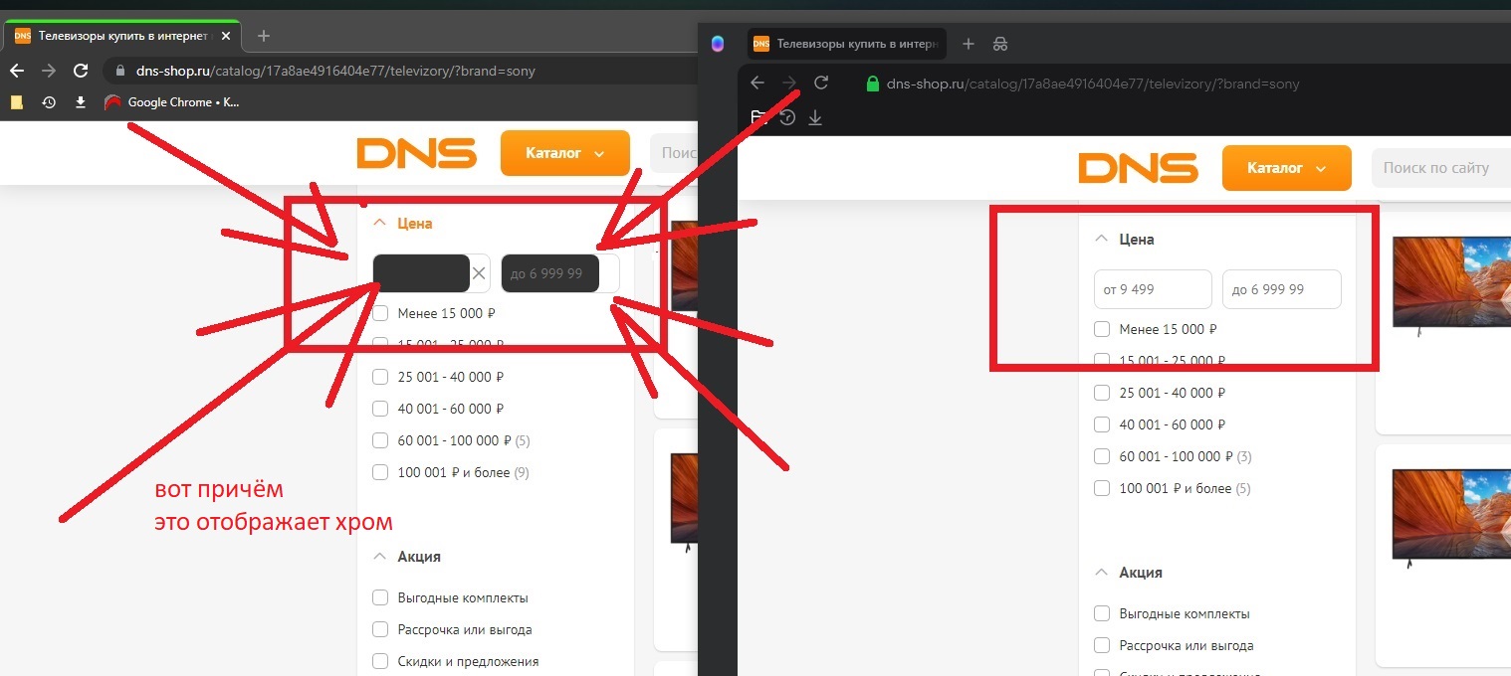Collapse Акция filter in right window
Viewport: 1511px width, 676px height.
point(1101,573)
